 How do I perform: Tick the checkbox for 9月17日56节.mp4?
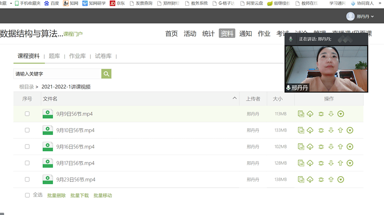click(27, 163)
